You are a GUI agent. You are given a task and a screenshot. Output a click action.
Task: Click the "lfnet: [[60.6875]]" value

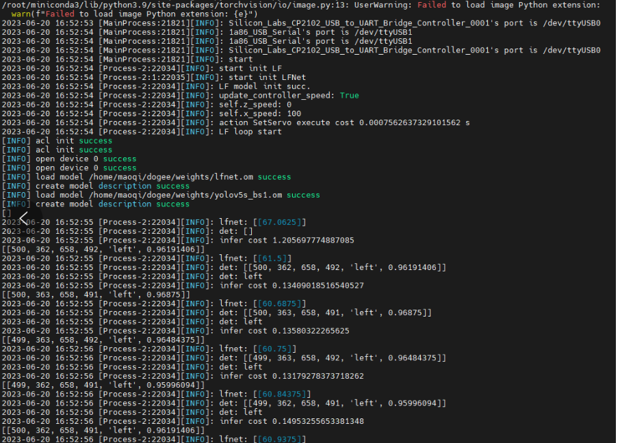(x=263, y=304)
